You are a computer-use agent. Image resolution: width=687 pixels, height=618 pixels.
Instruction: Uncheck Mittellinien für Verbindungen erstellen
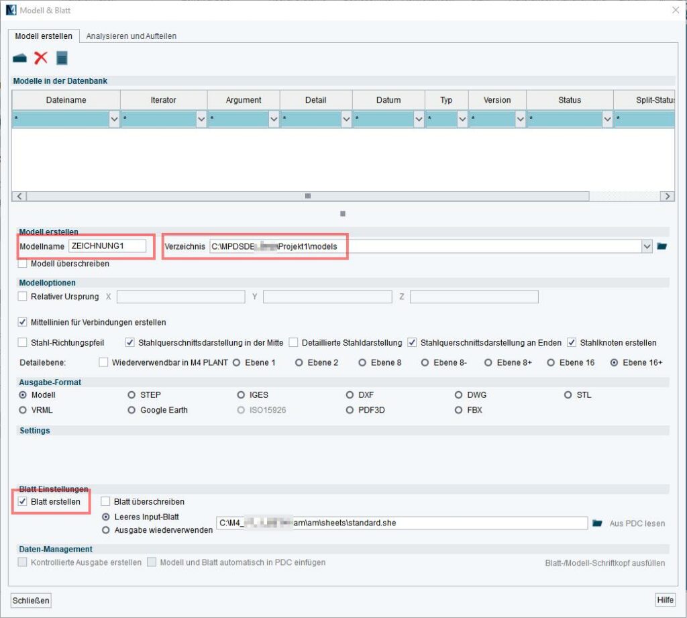[22, 322]
